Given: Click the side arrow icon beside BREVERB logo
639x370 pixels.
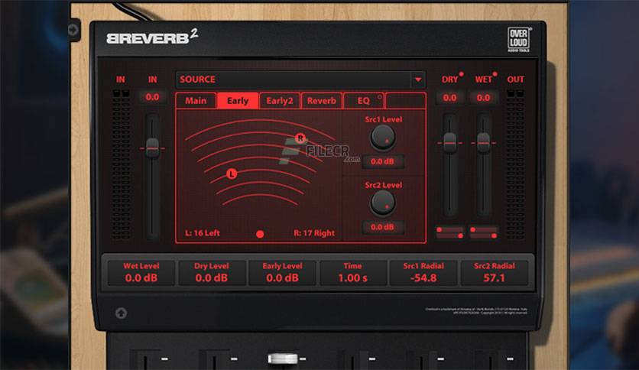Looking at the screenshot, I should (x=73, y=30).
